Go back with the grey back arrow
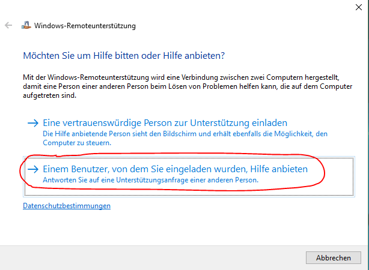The width and height of the screenshot is (369, 270). (x=8, y=25)
